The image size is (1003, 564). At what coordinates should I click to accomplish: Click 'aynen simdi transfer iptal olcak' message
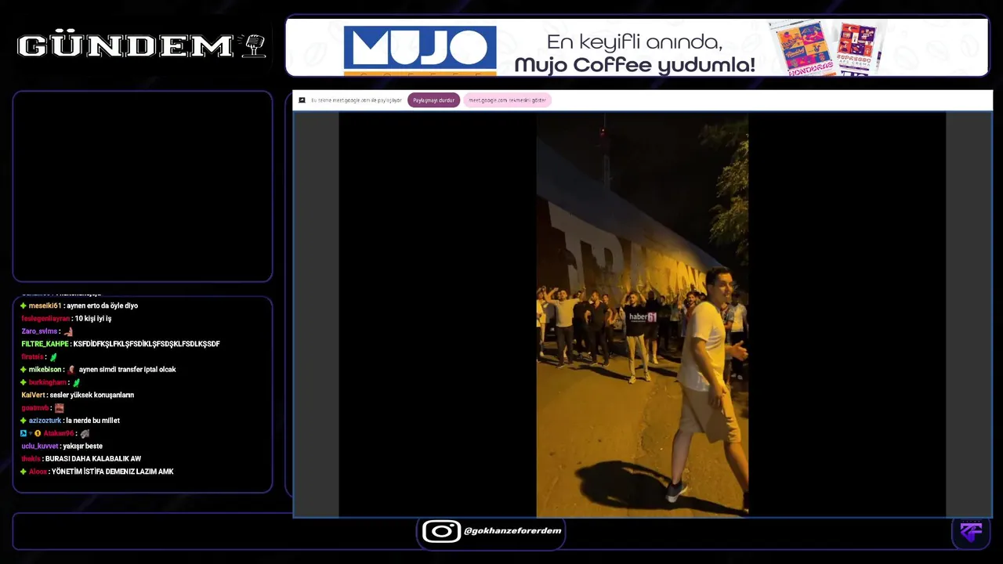coord(127,370)
